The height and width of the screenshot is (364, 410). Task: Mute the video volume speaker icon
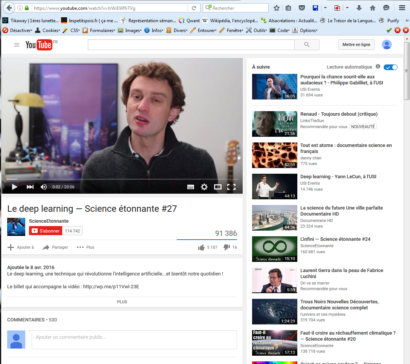coord(44,187)
